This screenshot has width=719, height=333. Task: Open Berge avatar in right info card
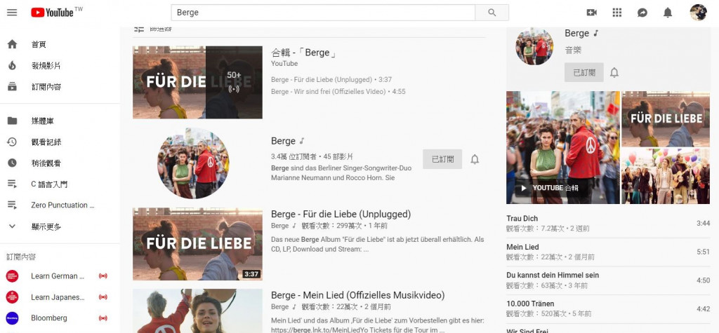point(534,46)
